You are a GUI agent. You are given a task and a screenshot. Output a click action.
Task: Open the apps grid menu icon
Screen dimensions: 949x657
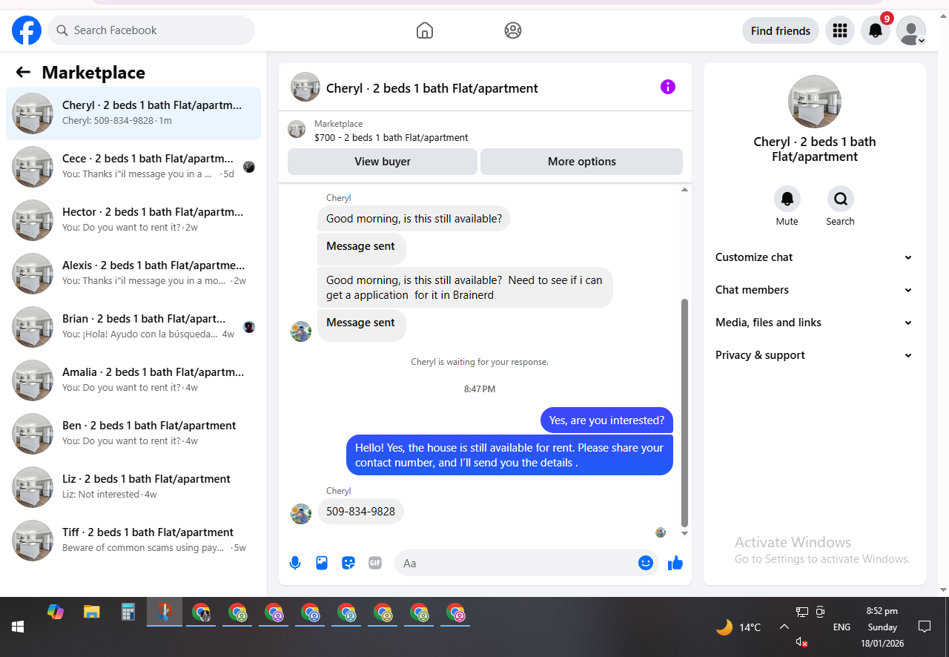tap(840, 30)
